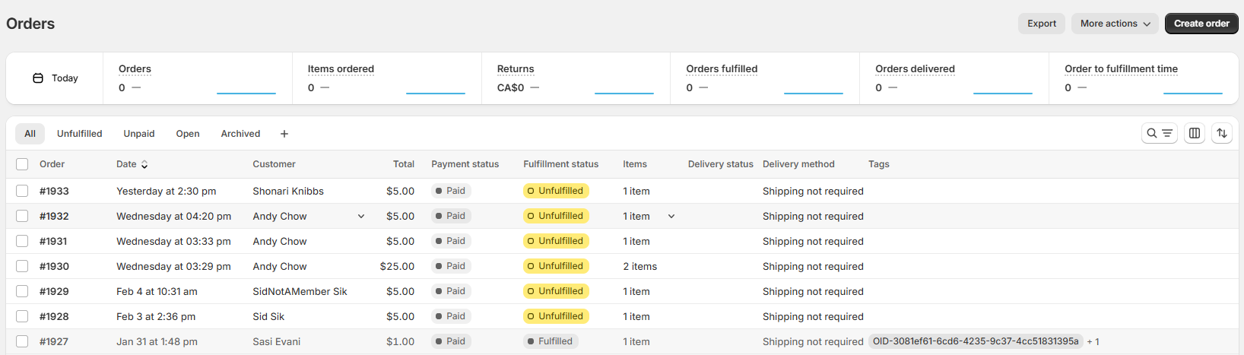Click the Create order button
Viewport: 1244px width, 355px height.
click(1201, 24)
